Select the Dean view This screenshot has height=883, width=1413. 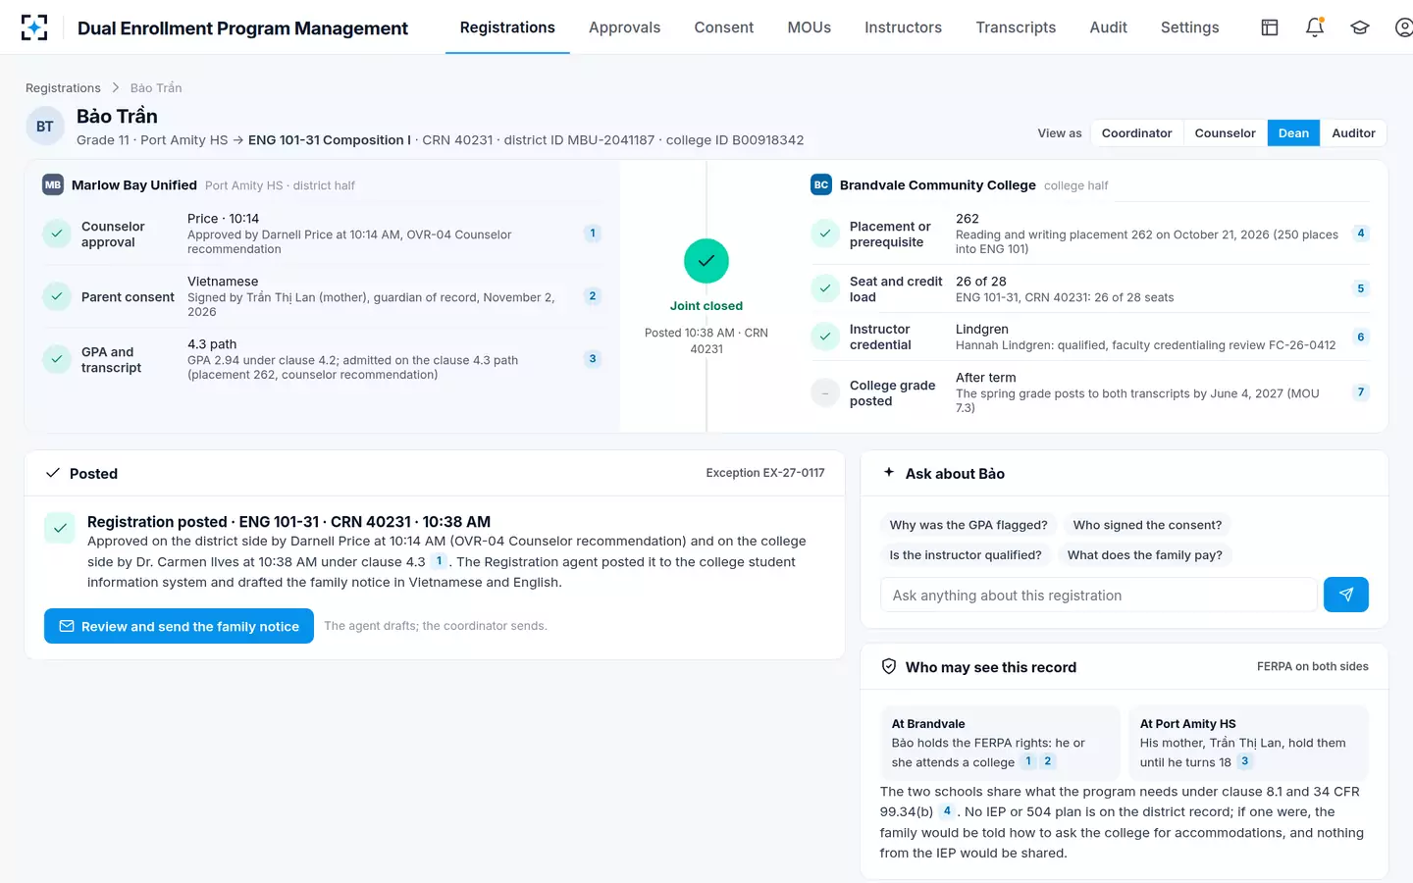pyautogui.click(x=1293, y=133)
